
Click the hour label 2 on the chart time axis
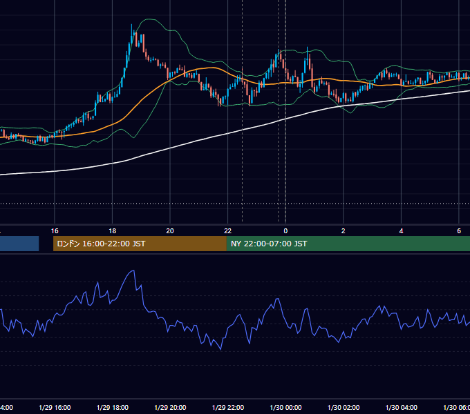(344, 231)
